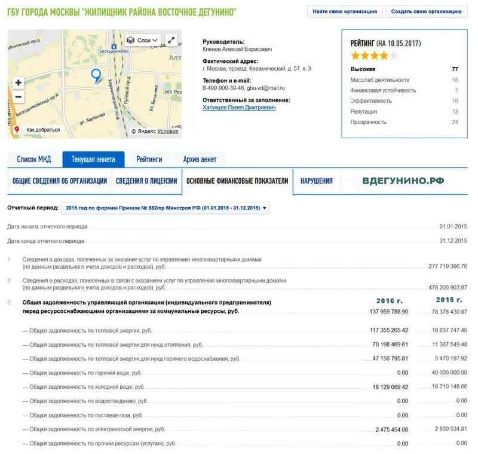Viewport: 478px width, 454px height.
Task: Click the Масштаб деятельности rating row
Action: pyautogui.click(x=404, y=80)
